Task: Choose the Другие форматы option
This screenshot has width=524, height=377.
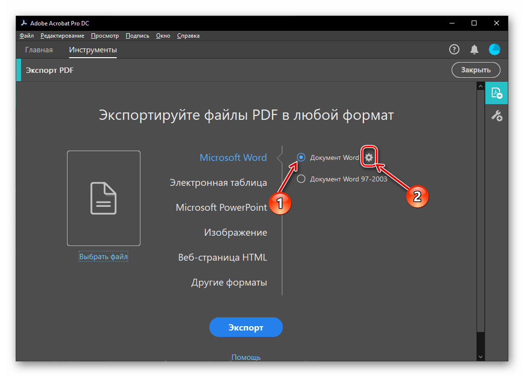Action: [x=229, y=283]
